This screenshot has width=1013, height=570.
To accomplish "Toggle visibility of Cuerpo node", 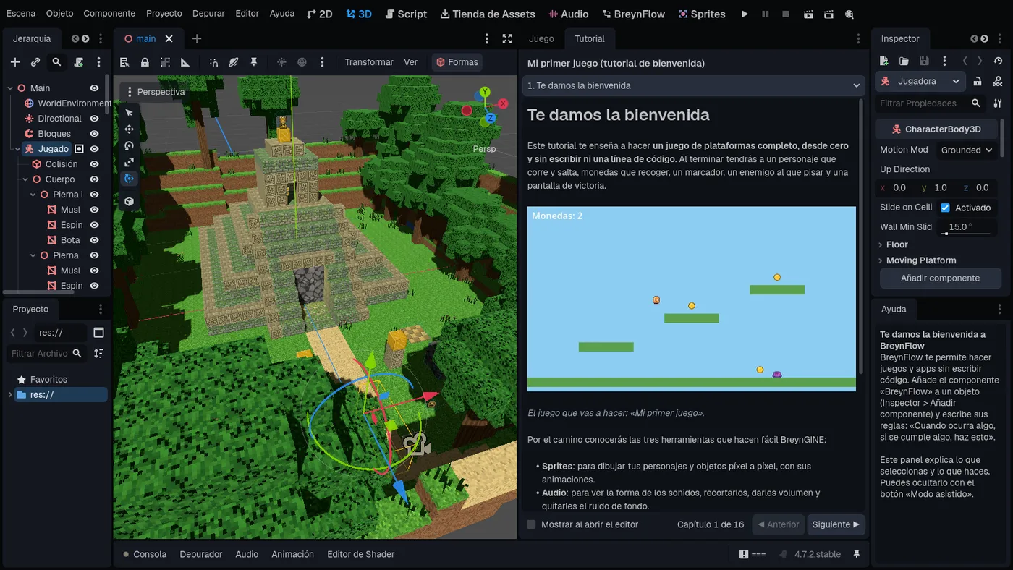I will (x=94, y=179).
